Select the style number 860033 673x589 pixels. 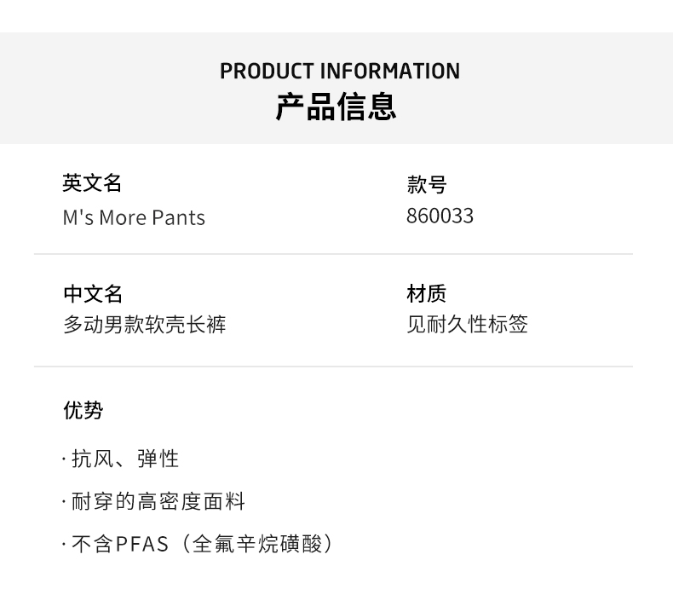coord(440,216)
